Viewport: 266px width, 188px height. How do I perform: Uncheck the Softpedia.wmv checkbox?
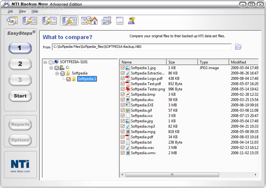click(x=123, y=153)
